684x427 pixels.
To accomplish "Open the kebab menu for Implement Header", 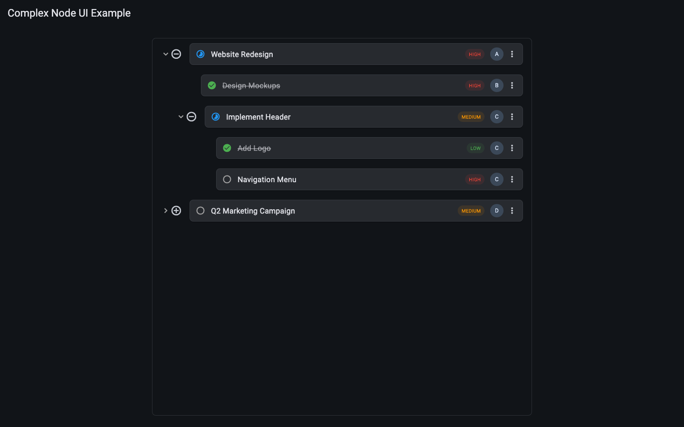I will [512, 117].
